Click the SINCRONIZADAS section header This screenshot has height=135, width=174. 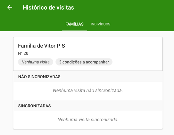pos(34,106)
